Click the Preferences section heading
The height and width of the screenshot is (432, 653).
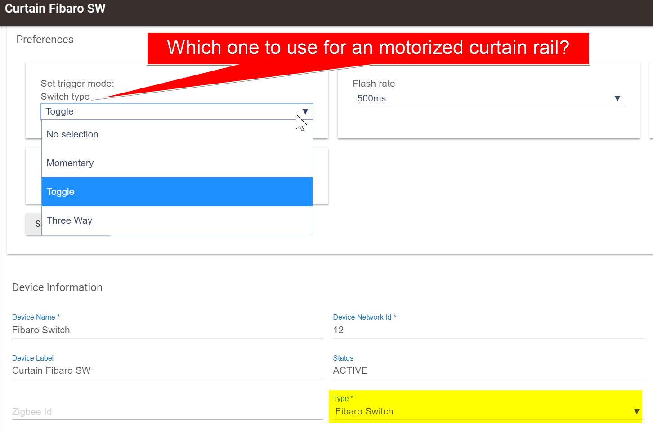45,40
